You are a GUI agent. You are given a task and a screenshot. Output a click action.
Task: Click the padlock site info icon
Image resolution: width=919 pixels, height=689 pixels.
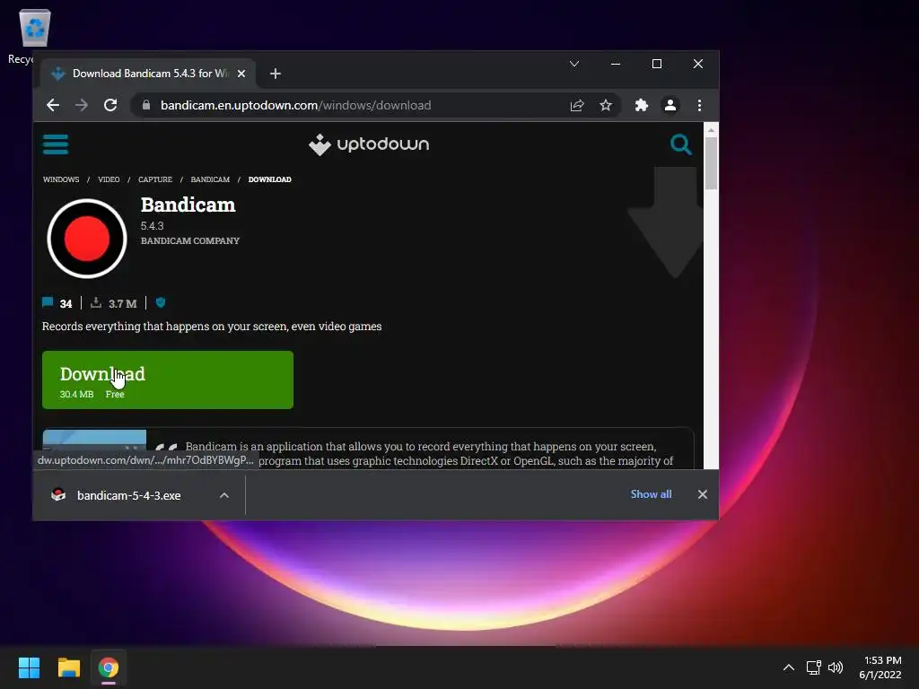[x=146, y=106]
